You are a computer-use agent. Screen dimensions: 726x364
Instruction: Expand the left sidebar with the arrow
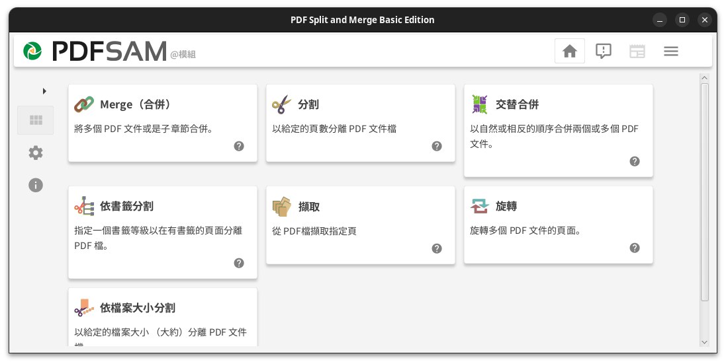[44, 91]
